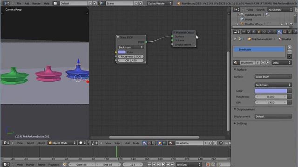The height and width of the screenshot is (167, 298).
Task: Open the World properties tab
Action: click(254, 32)
